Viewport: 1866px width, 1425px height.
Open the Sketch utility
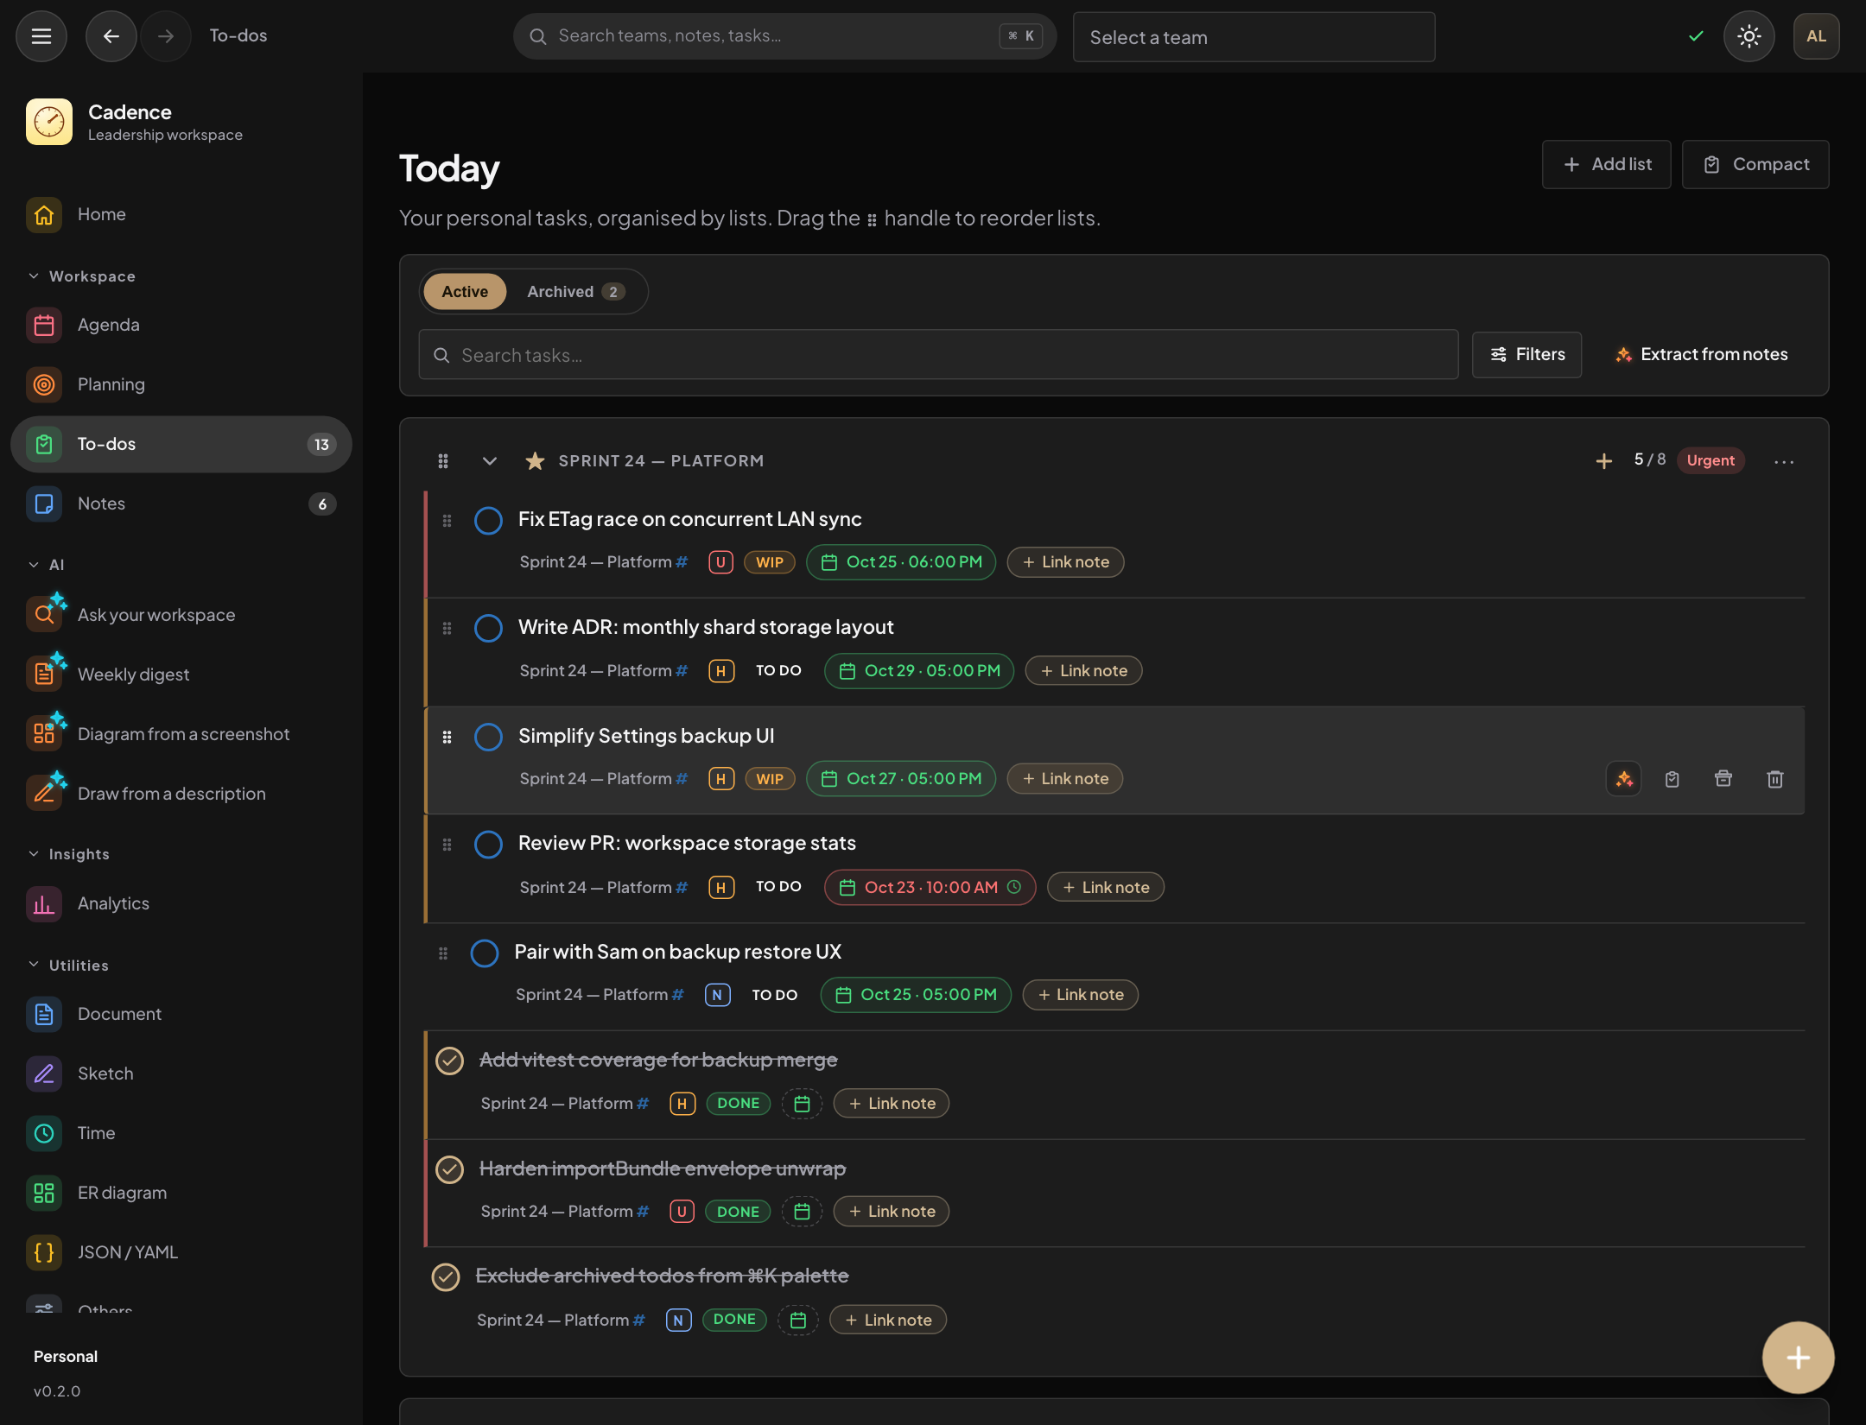tap(181, 1073)
